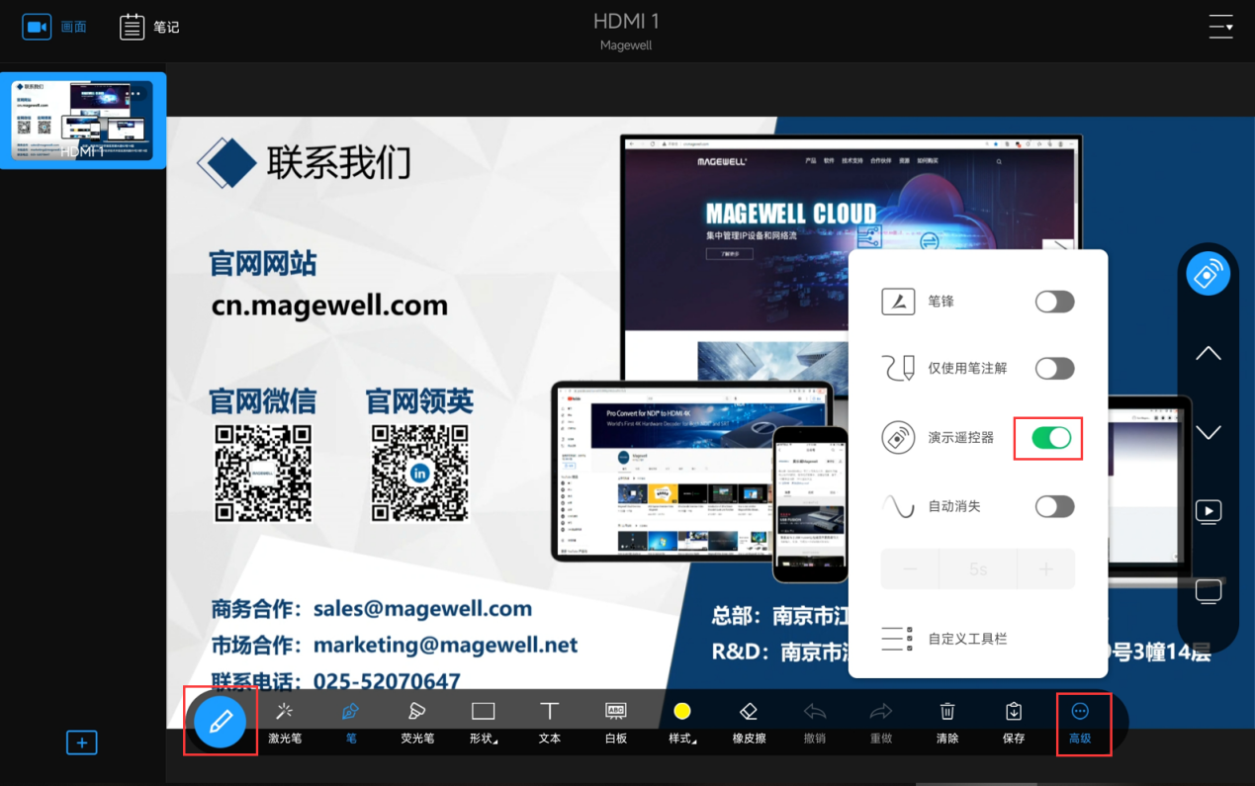Click the up arrow on remote panel

1208,354
